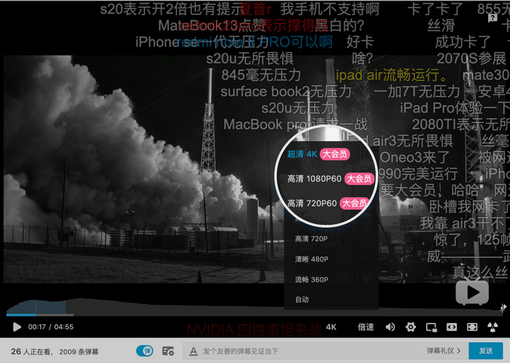
Task: Open the question-mark help icon
Action: click(493, 18)
